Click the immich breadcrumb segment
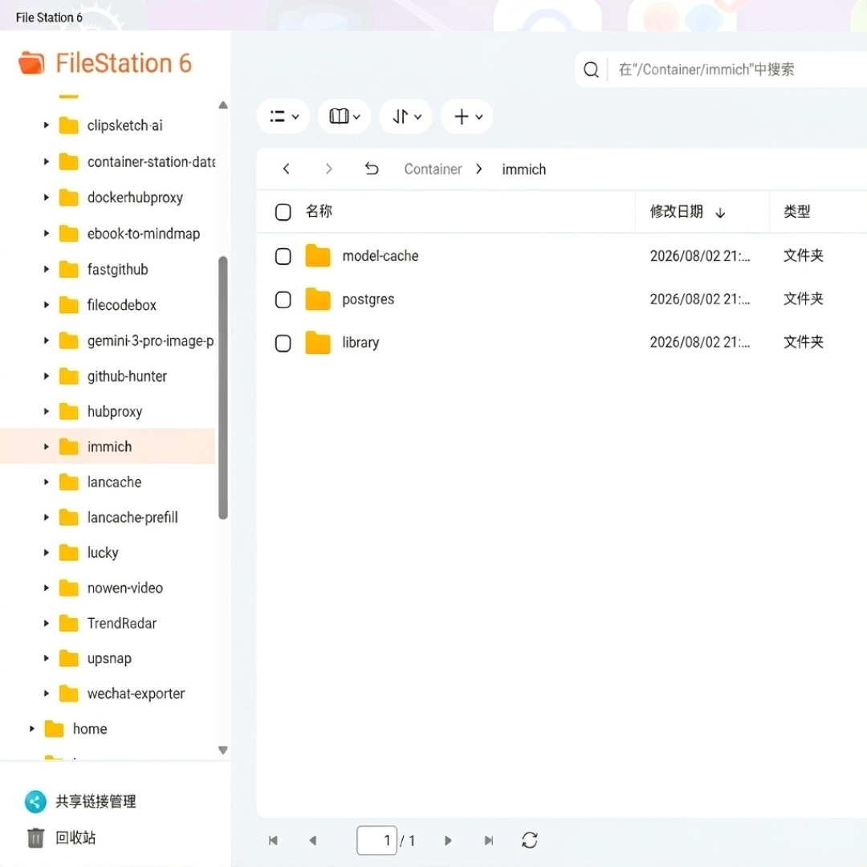Viewport: 867px width, 867px height. click(523, 169)
